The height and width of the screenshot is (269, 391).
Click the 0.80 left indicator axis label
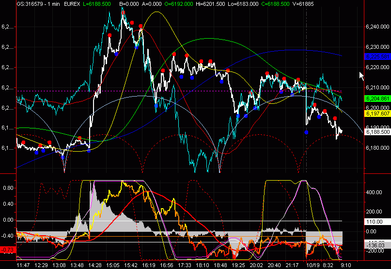click(8, 188)
